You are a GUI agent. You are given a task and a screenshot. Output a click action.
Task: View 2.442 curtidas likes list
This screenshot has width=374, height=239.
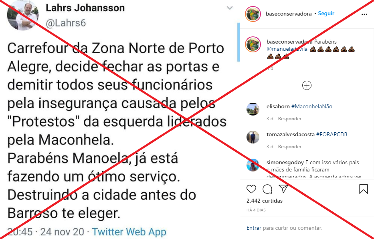coord(265,201)
